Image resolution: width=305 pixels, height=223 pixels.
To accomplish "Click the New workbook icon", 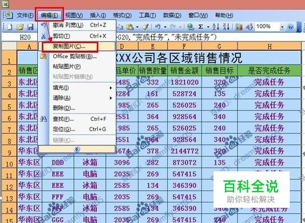I will [x=10, y=27].
